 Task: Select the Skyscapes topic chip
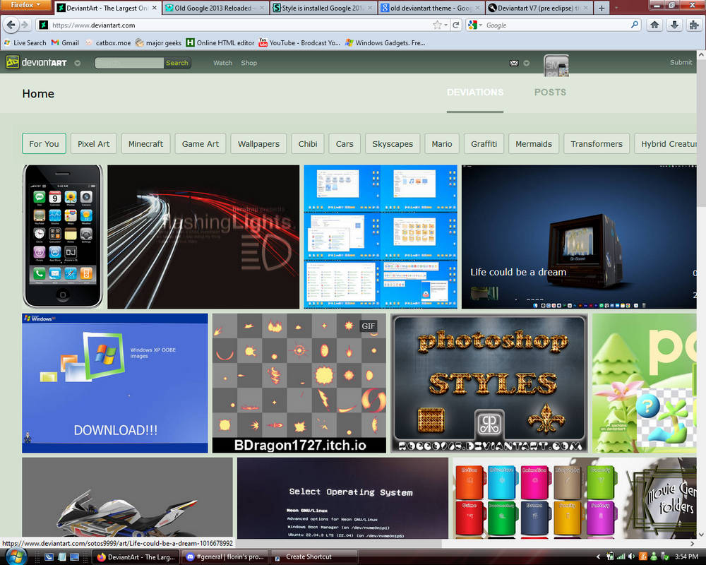coord(393,144)
